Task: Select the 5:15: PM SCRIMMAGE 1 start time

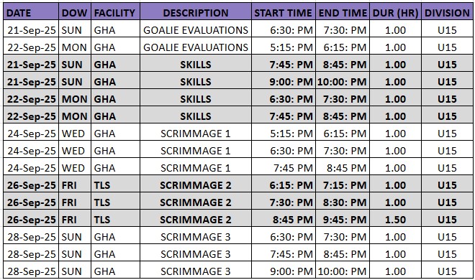Action: click(284, 134)
